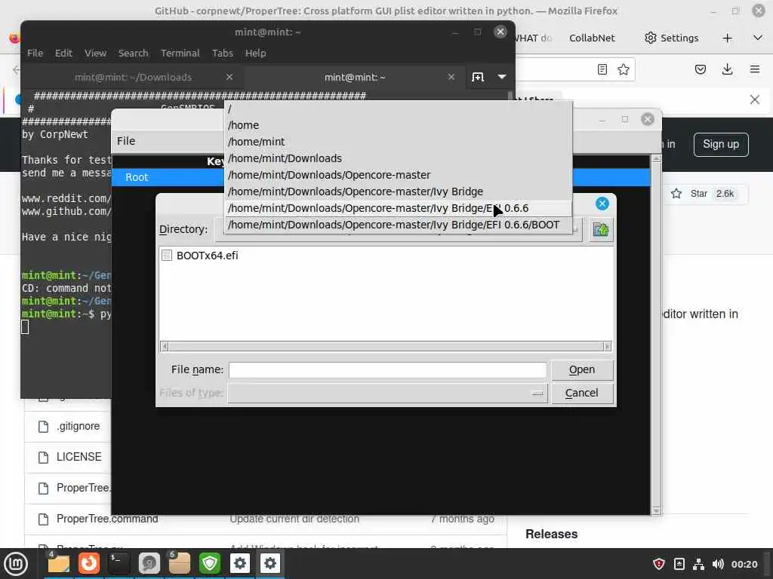773x579 pixels.
Task: Open the grey chat-bubble taskbar app
Action: (149, 563)
